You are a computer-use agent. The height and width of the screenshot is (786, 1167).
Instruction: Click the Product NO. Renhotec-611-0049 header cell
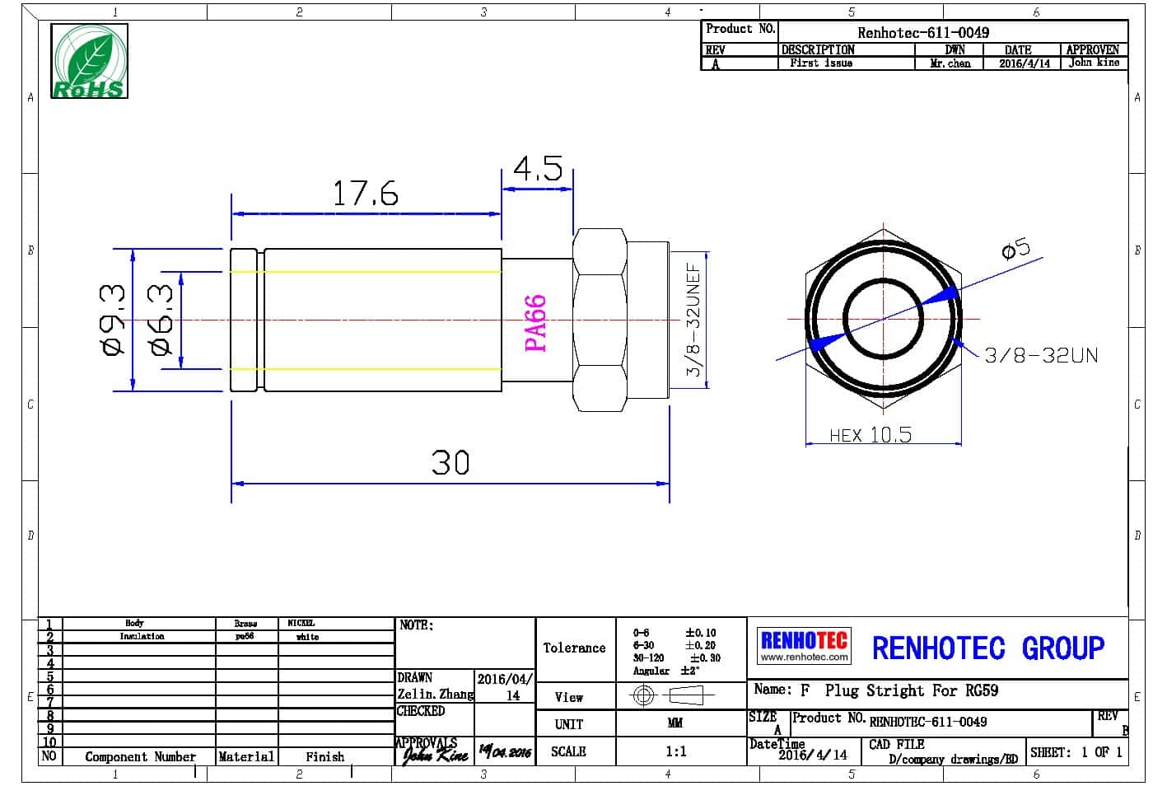point(922,32)
